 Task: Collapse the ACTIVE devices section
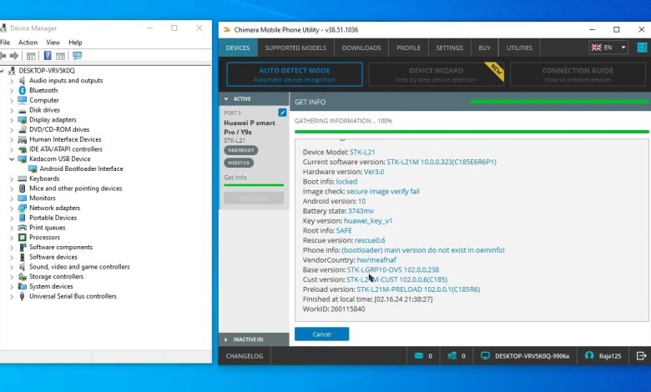[x=225, y=98]
